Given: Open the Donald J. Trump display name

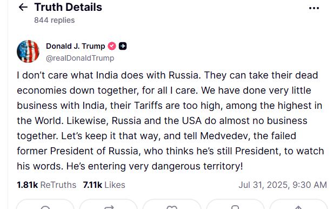Looking at the screenshot, I should (75, 46).
